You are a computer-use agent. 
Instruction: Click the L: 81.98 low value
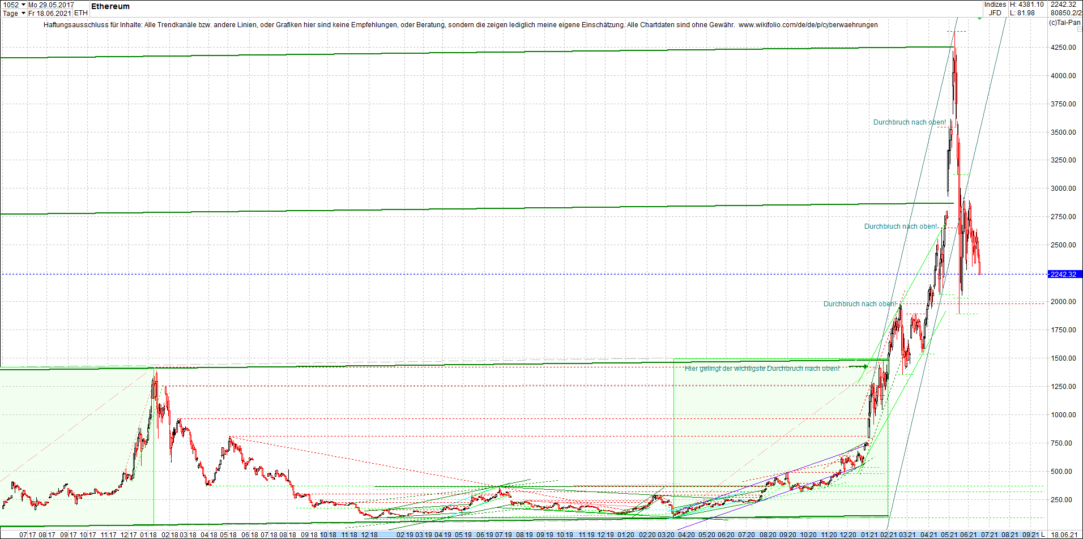pos(1022,13)
